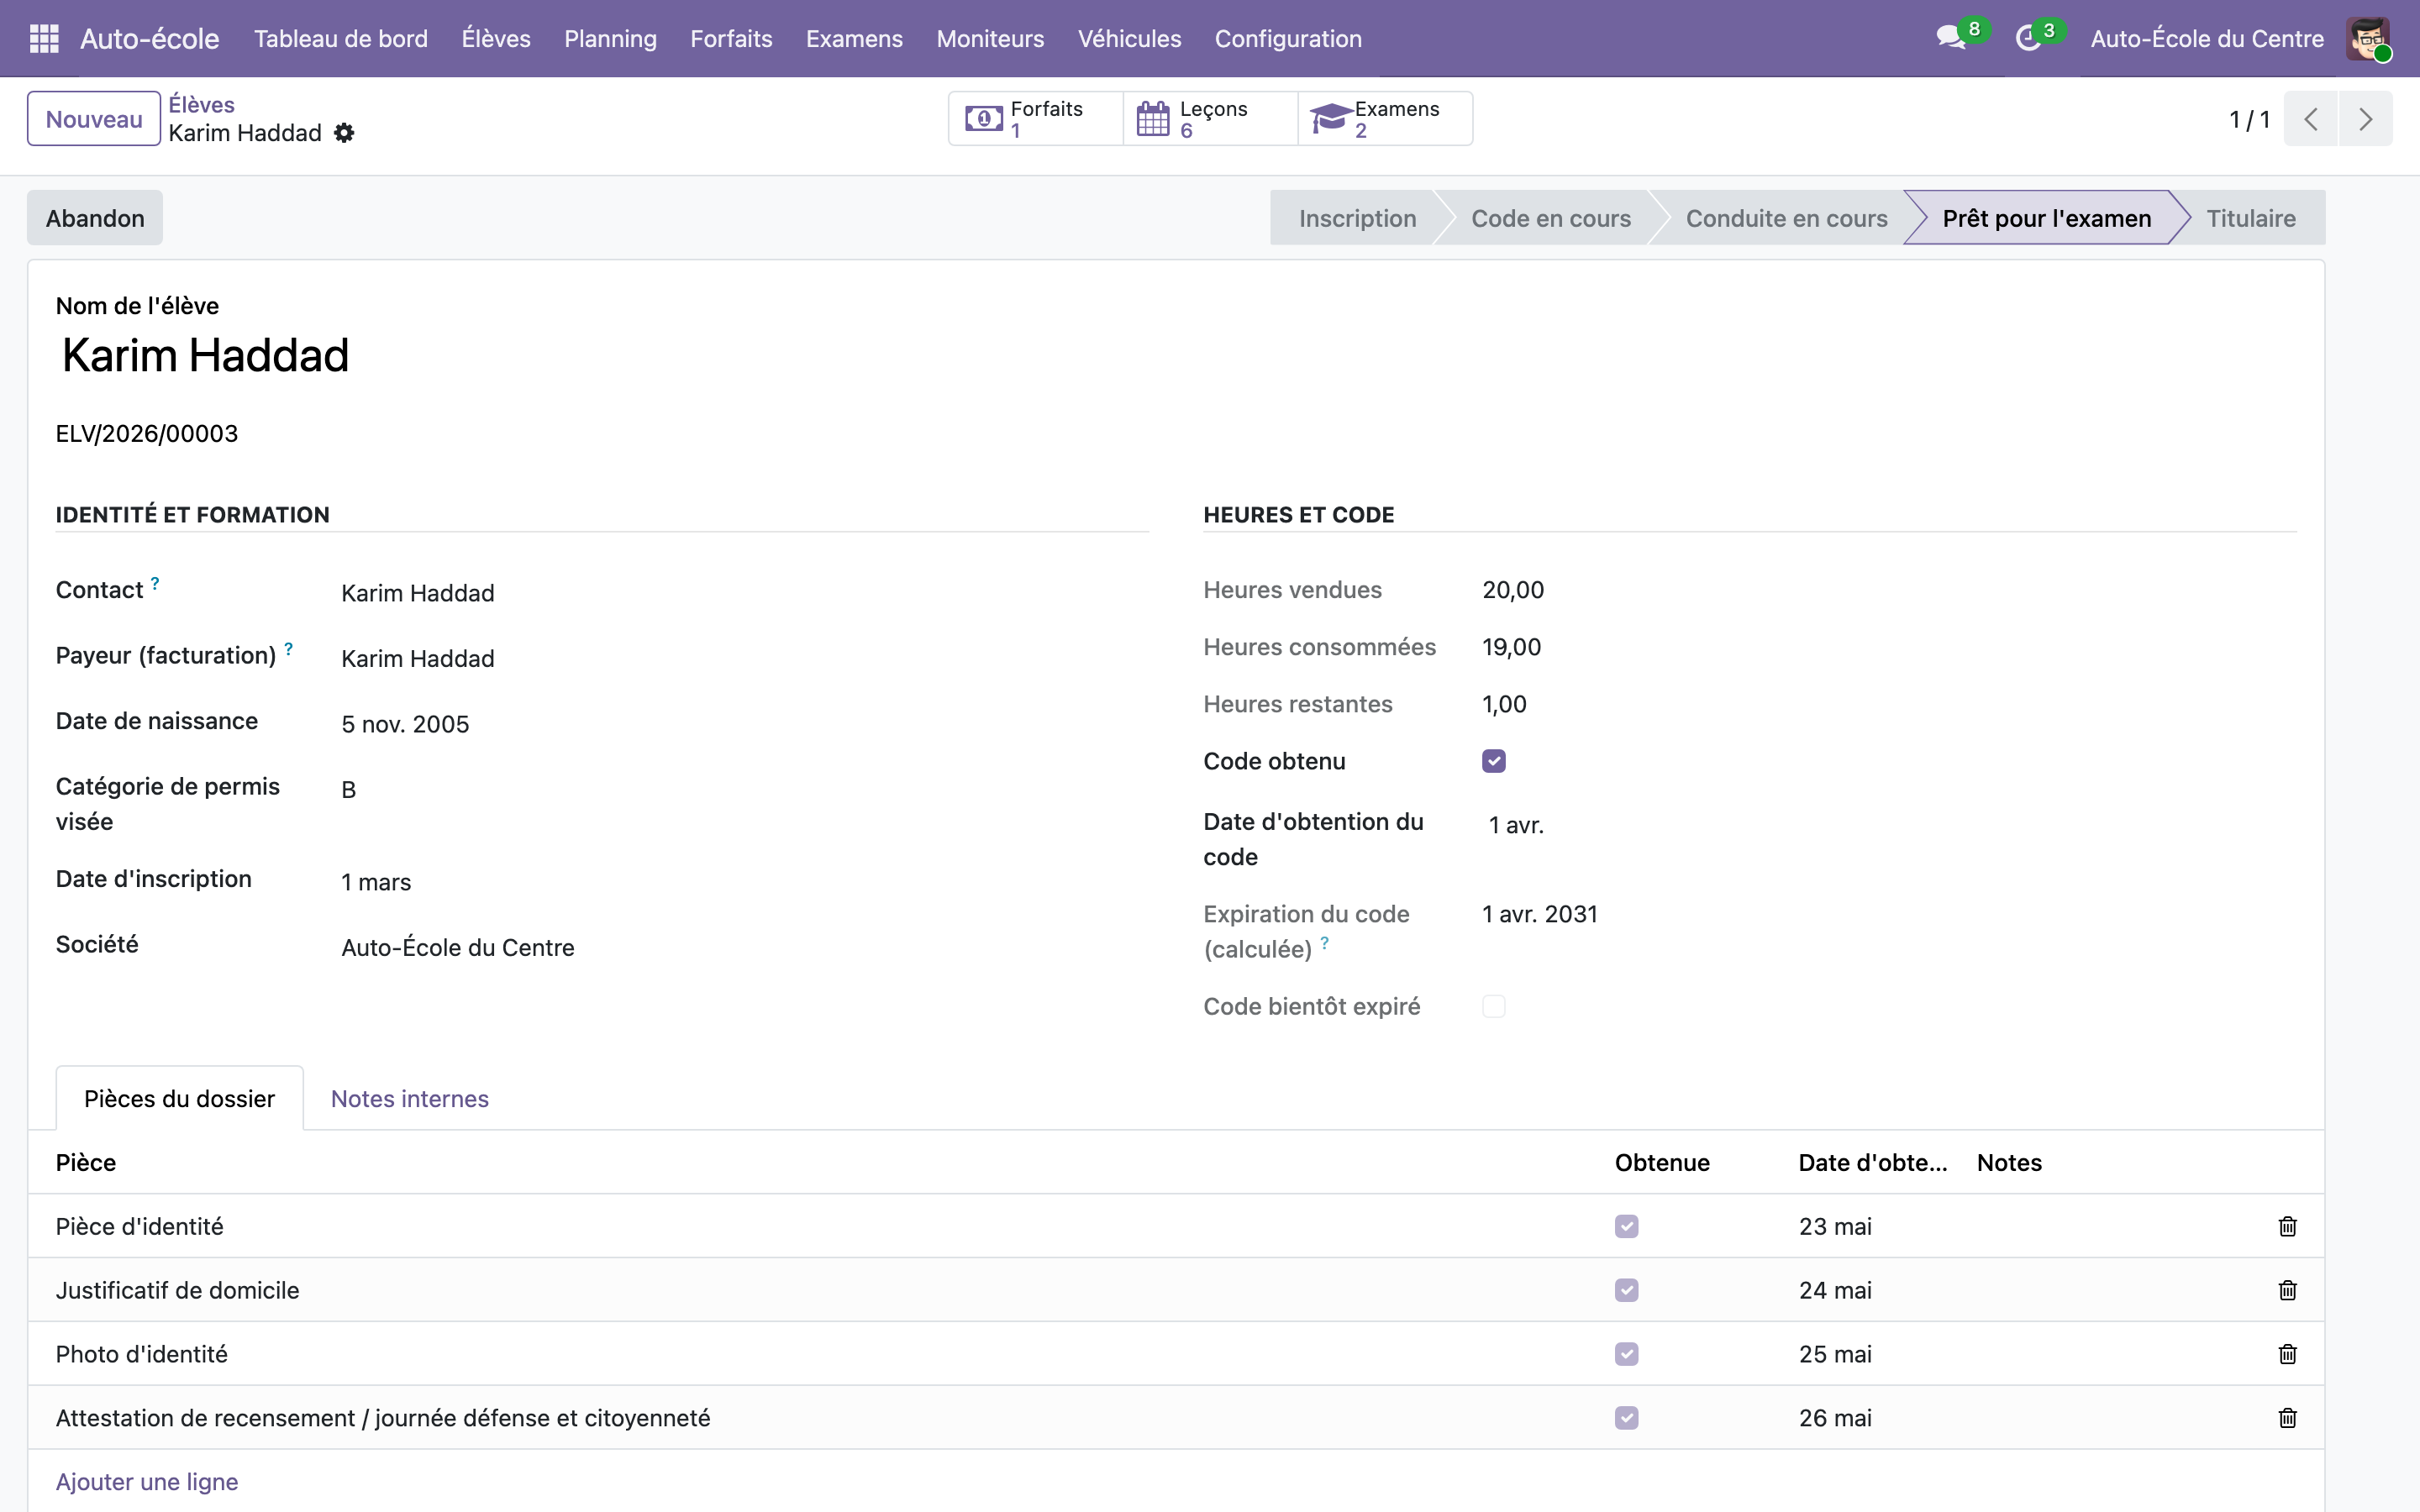Open the Véhicules menu
Image resolution: width=2420 pixels, height=1512 pixels.
1129,38
